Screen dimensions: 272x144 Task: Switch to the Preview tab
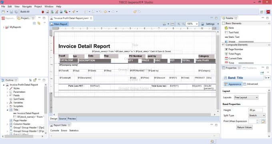pyautogui.click(x=72, y=119)
